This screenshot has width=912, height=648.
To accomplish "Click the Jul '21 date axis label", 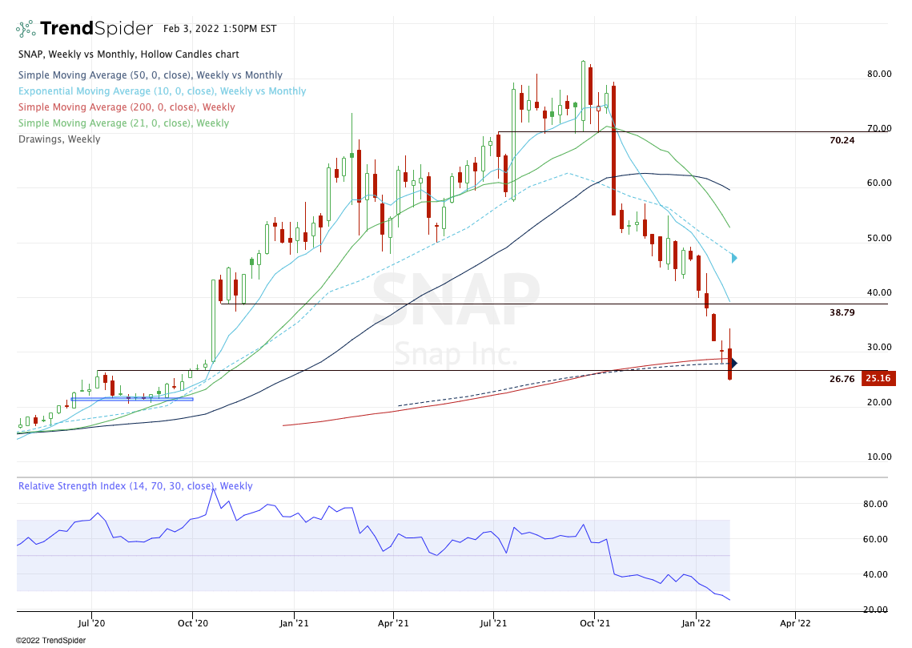I will coord(493,623).
